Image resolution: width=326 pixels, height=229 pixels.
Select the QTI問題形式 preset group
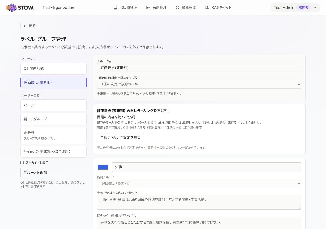point(53,69)
